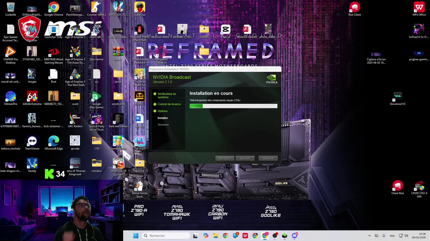Open the M601RGB Wired Gaming Mouse app
Image resolution: width=430 pixels, height=241 pixels.
pyautogui.click(x=53, y=52)
